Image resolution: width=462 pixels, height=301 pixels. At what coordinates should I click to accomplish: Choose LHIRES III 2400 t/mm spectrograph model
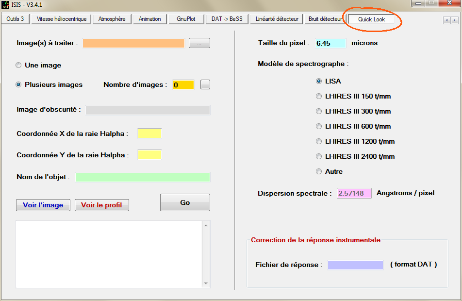pos(319,156)
